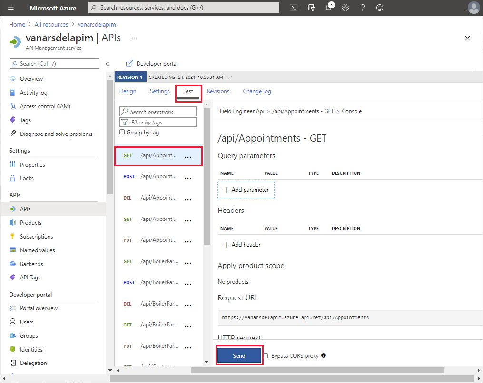Toggle the Bypass CORS proxy checkbox

tap(266, 355)
